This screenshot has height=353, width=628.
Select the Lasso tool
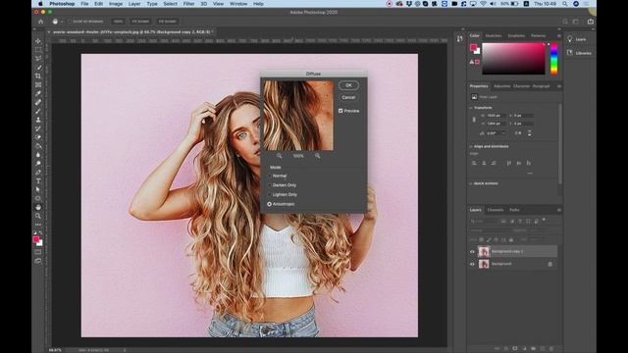(x=38, y=59)
